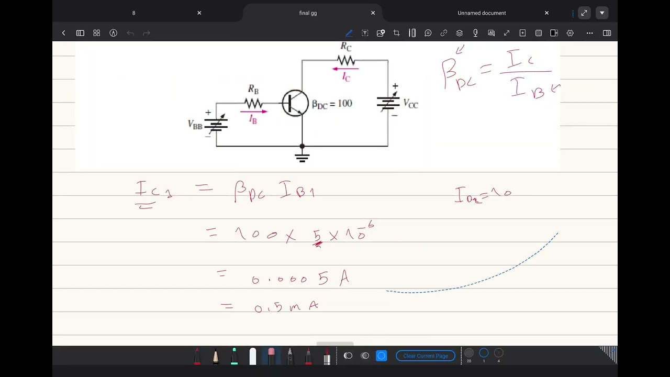Open document settings gear
The height and width of the screenshot is (377, 670).
(570, 33)
